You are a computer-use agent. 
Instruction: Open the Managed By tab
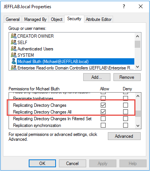[x=35, y=19]
